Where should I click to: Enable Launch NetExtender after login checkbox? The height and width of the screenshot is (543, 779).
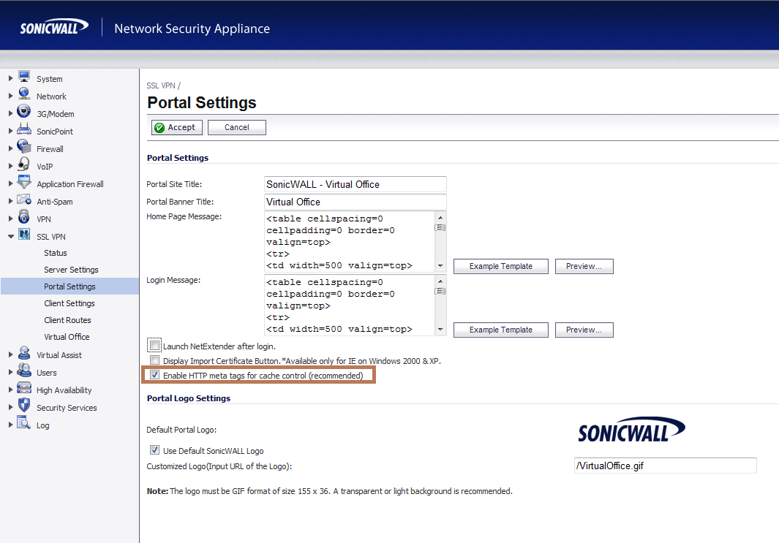point(154,346)
